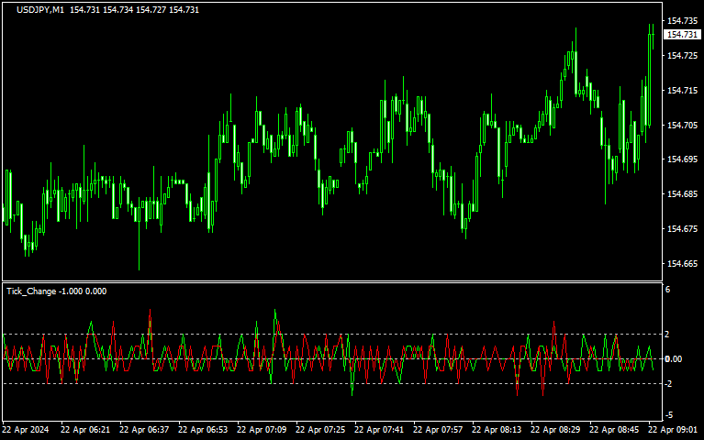This screenshot has height=440, width=704.
Task: Click the 22 Apr 06:21 time axis label
Action: (85, 430)
